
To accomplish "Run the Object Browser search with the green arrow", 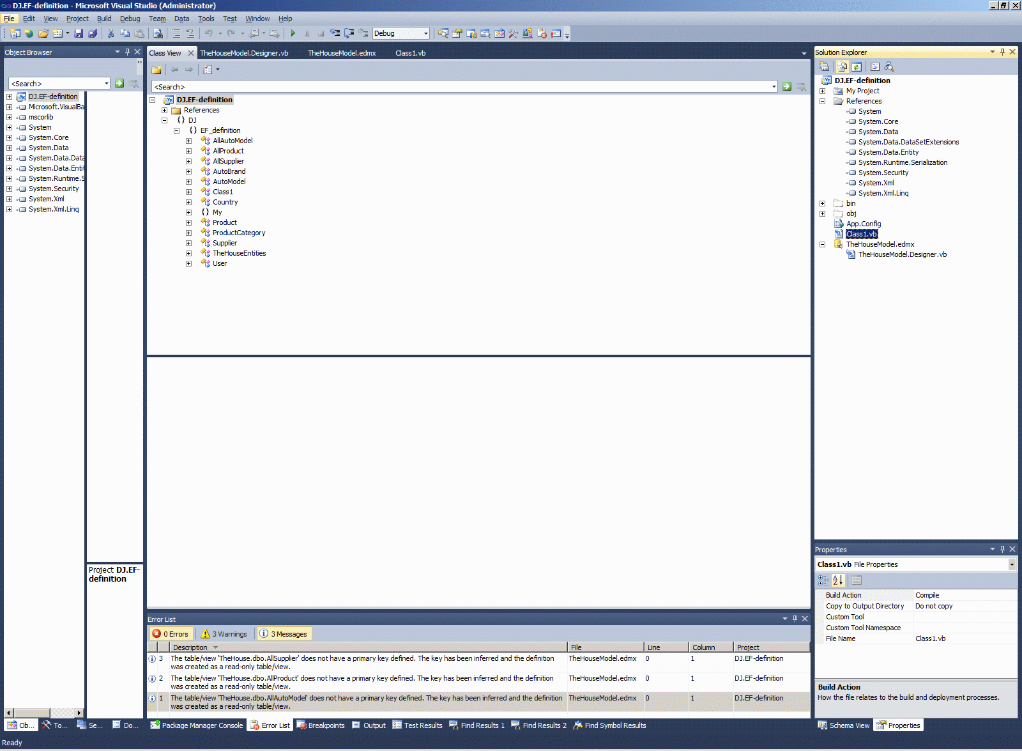I will click(119, 83).
